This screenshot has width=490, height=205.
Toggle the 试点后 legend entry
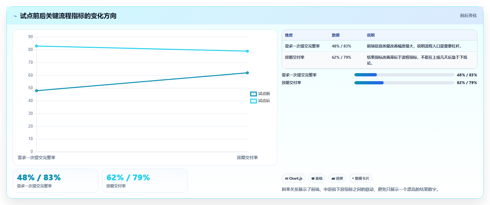point(260,101)
